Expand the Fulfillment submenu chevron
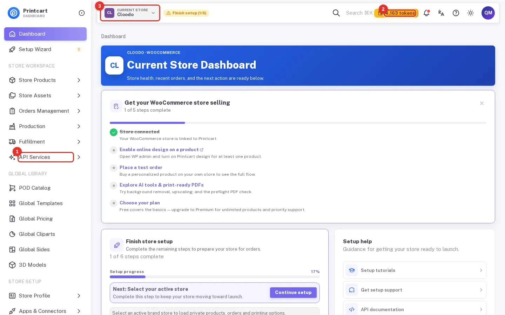This screenshot has height=315, width=505. point(79,142)
